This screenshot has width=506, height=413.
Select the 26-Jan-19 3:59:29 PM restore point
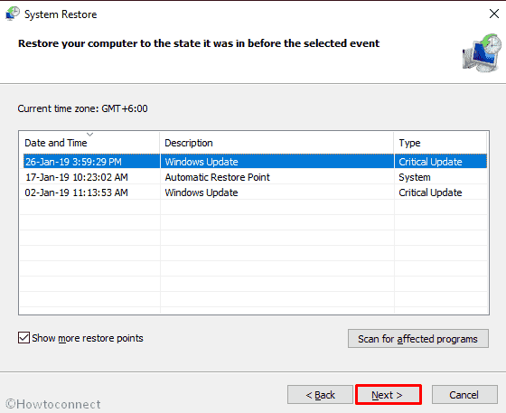tap(255, 162)
